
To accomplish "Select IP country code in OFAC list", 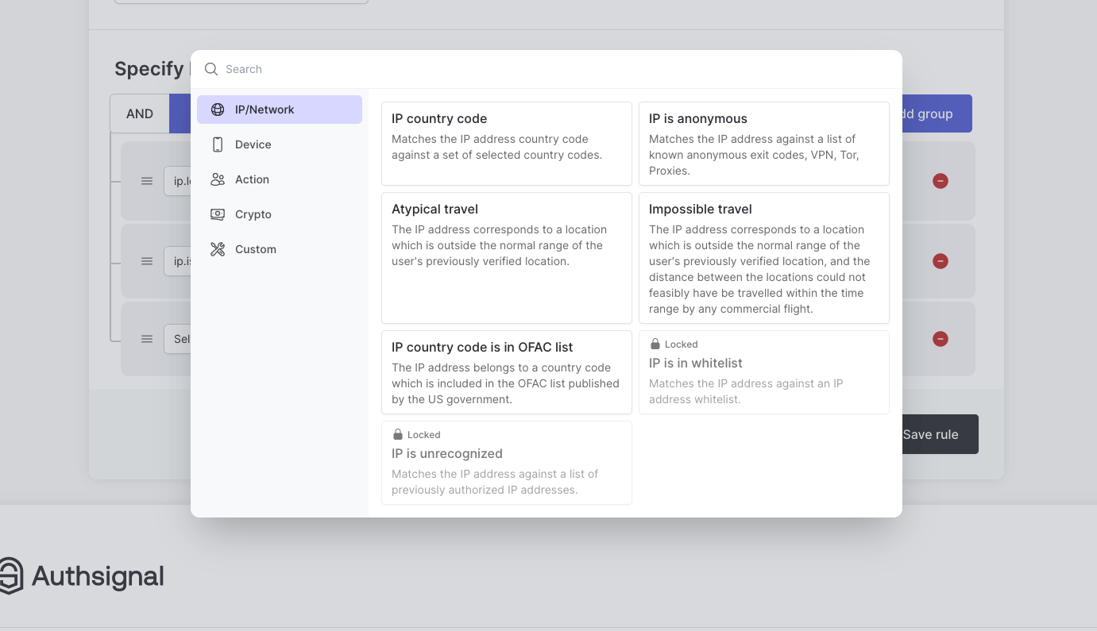I will (507, 371).
